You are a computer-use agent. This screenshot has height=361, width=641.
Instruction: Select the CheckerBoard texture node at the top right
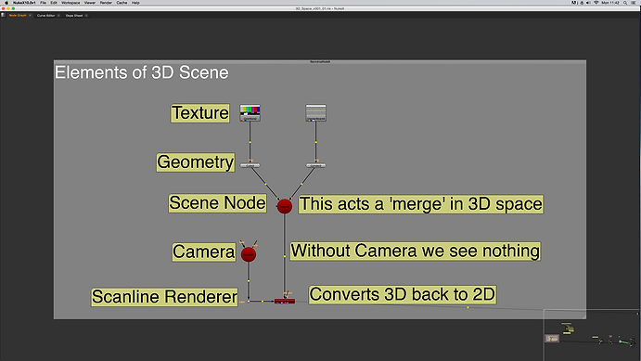pyautogui.click(x=315, y=113)
